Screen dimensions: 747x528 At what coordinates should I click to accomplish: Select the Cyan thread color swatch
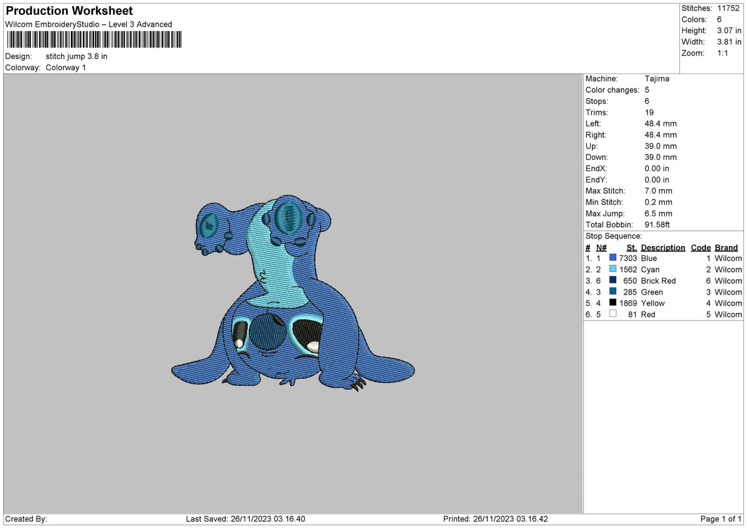click(x=614, y=270)
